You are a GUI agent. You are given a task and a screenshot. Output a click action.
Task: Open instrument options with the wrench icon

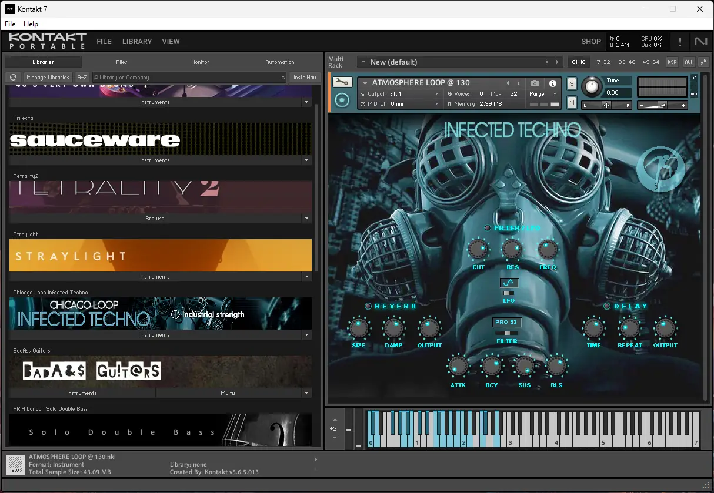pyautogui.click(x=343, y=82)
